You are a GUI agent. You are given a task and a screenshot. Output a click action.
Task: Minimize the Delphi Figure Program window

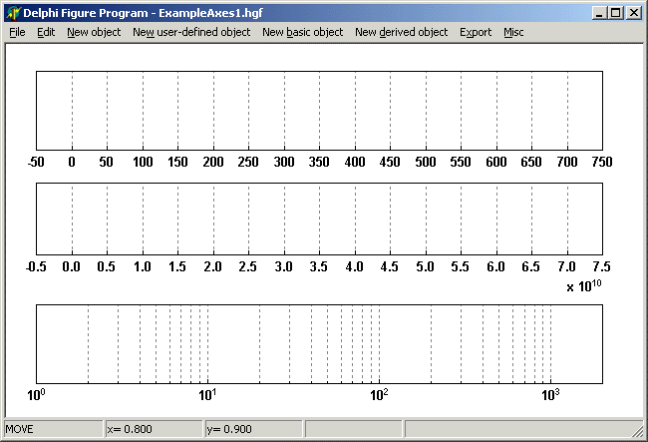coord(599,13)
